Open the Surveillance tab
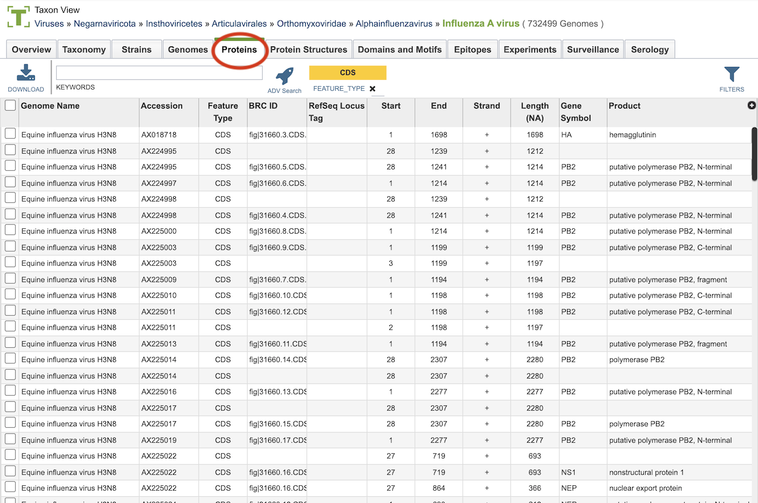The height and width of the screenshot is (503, 758). (x=592, y=49)
